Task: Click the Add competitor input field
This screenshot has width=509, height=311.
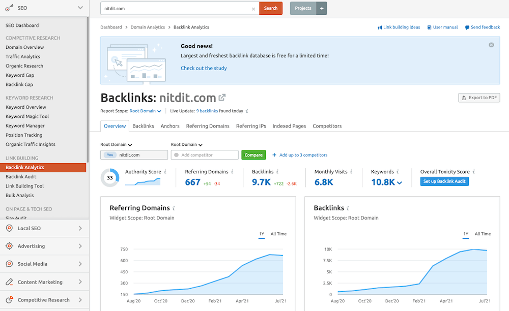Action: [x=205, y=155]
